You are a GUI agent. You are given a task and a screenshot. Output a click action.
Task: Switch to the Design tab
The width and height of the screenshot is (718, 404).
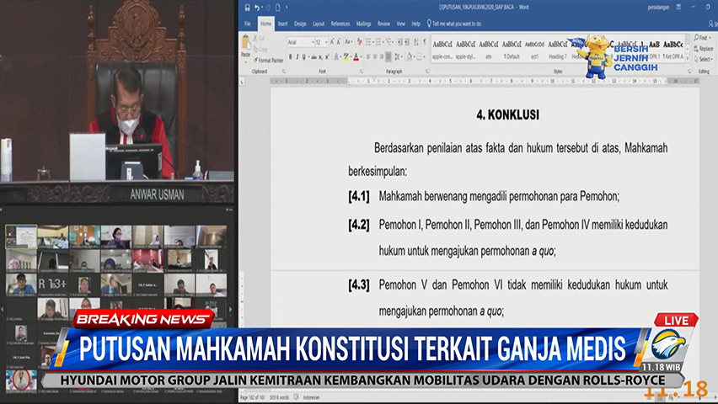(300, 24)
